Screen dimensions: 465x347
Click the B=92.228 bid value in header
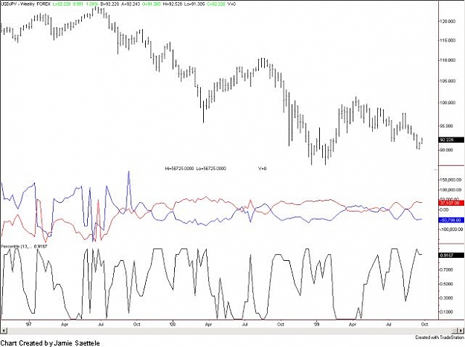[x=109, y=4]
